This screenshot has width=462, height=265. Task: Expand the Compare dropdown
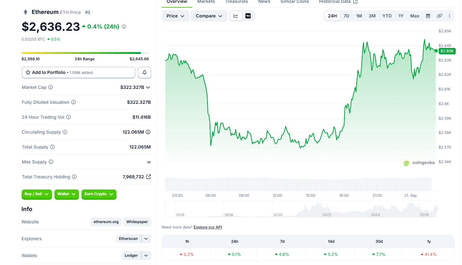pos(209,16)
